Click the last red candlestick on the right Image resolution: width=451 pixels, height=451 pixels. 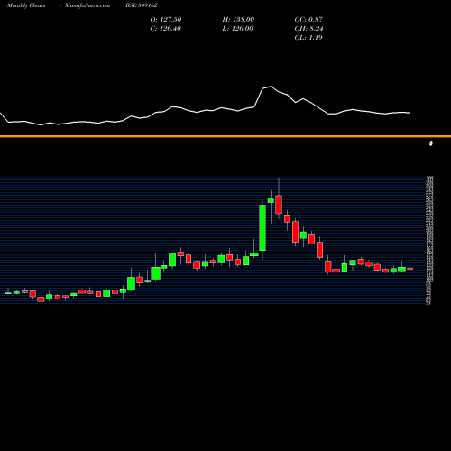(410, 269)
